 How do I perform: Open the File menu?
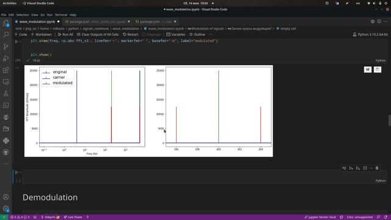click(x=4, y=15)
